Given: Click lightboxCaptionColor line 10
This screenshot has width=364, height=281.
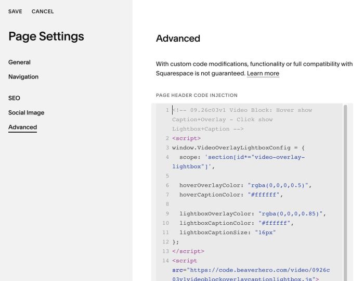Looking at the screenshot, I should pos(236,223).
